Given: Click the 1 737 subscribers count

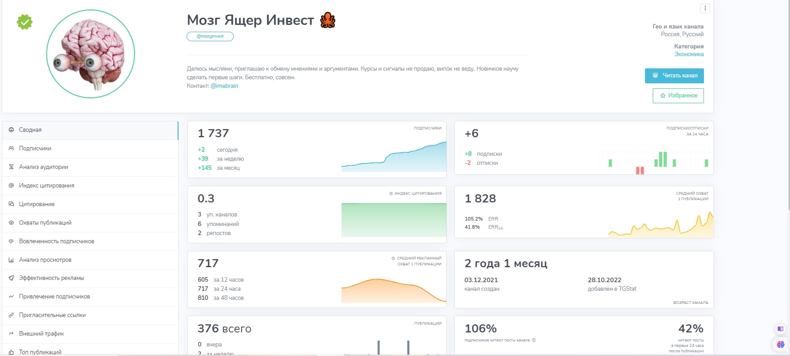Looking at the screenshot, I should coord(213,134).
